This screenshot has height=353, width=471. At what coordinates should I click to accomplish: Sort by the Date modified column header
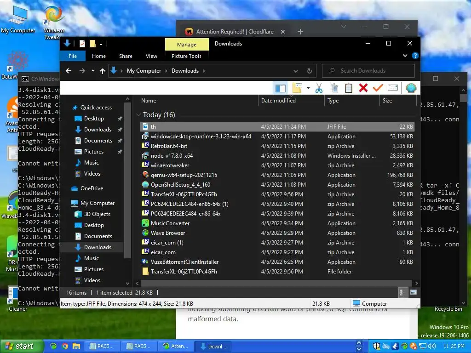pos(291,101)
